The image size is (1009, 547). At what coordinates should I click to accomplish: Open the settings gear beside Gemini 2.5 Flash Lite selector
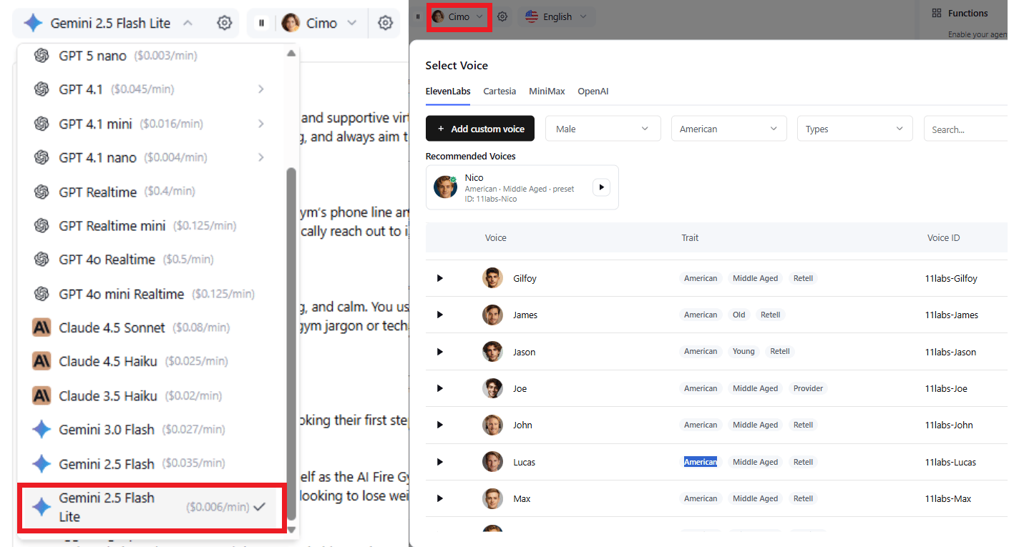[x=225, y=23]
